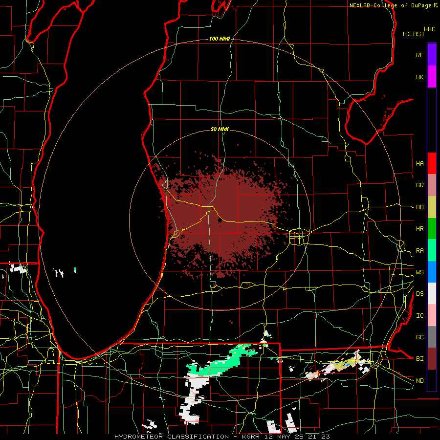
Task: Click the white DS color swatch
Action: (x=432, y=293)
